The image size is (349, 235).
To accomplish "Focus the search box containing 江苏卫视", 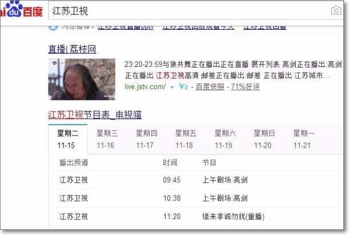I will (190, 11).
